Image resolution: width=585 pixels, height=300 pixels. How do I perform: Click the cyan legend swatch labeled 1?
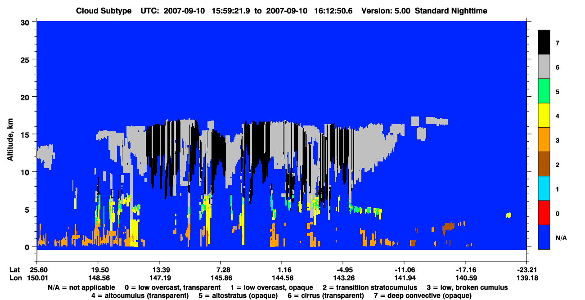[544, 188]
